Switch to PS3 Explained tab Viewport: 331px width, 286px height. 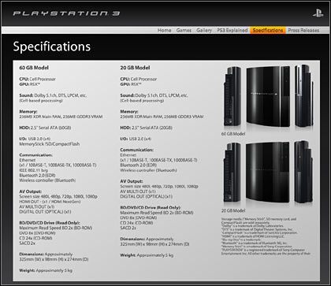232,30
